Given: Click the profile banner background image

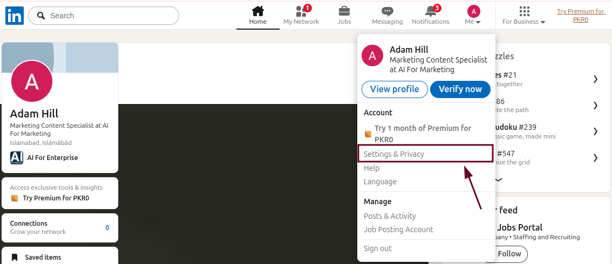Looking at the screenshot, I should 60,58.
